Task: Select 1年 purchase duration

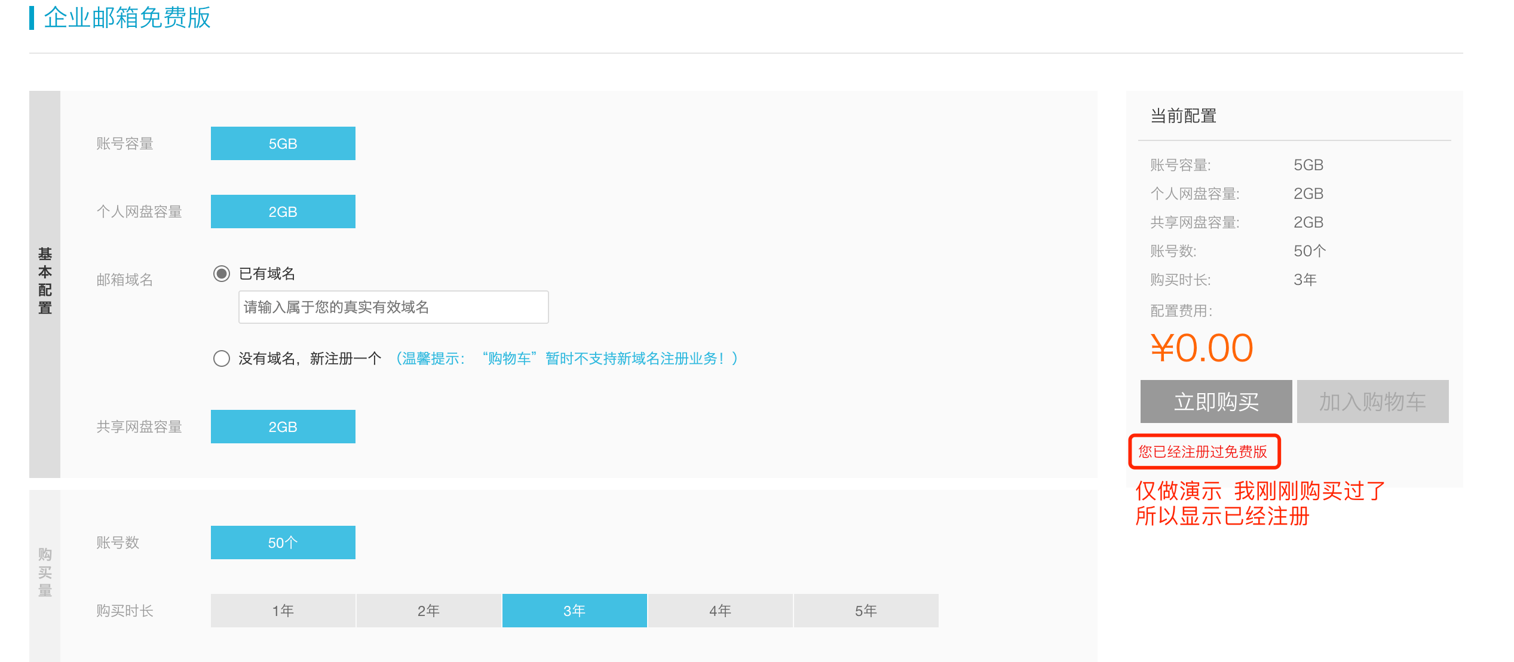Action: point(283,611)
